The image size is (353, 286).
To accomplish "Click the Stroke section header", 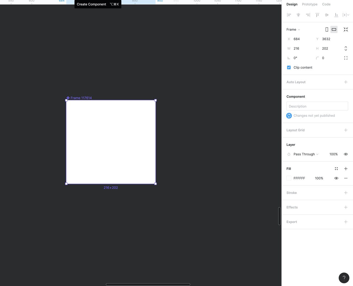I will coord(292,193).
